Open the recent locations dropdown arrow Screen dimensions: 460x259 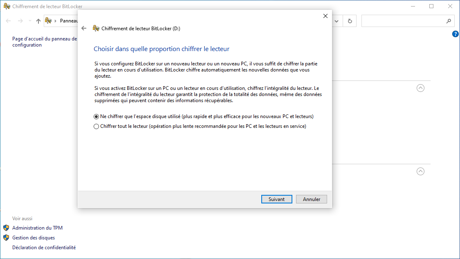tap(30, 21)
